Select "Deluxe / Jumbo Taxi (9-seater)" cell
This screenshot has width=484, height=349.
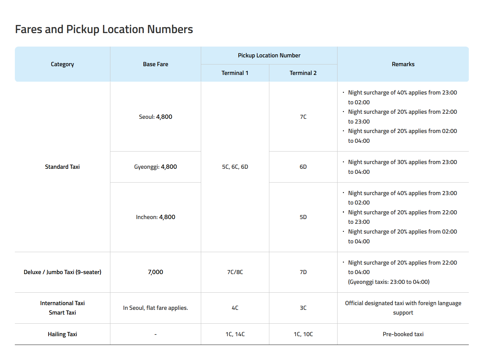[62, 272]
